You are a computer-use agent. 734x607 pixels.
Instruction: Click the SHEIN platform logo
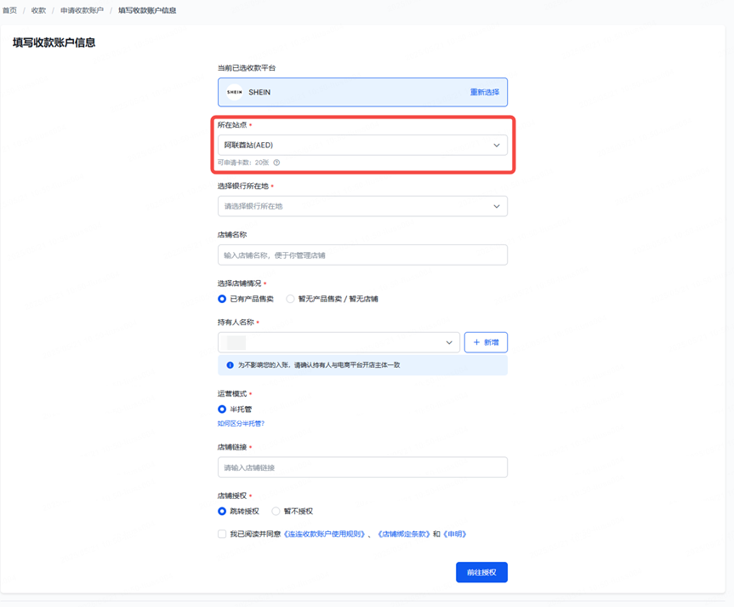click(x=234, y=92)
